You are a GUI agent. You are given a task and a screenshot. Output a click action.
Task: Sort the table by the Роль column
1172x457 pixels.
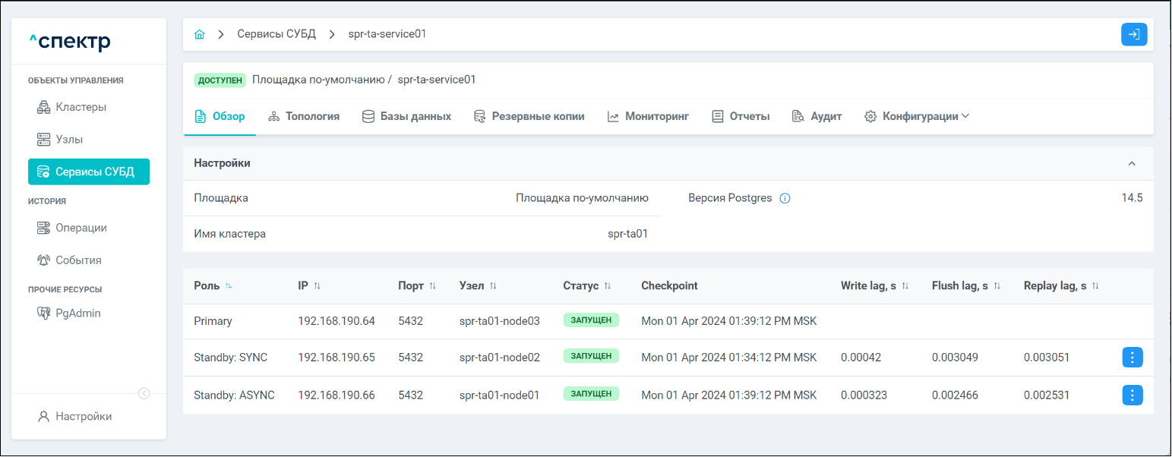[229, 286]
